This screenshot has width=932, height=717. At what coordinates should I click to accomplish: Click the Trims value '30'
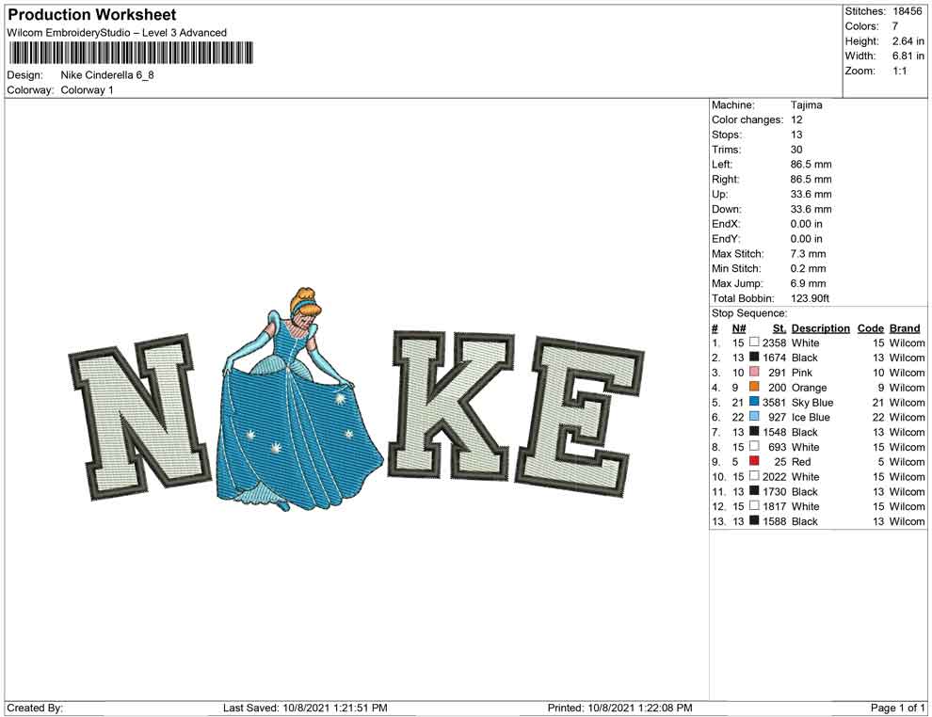point(796,150)
